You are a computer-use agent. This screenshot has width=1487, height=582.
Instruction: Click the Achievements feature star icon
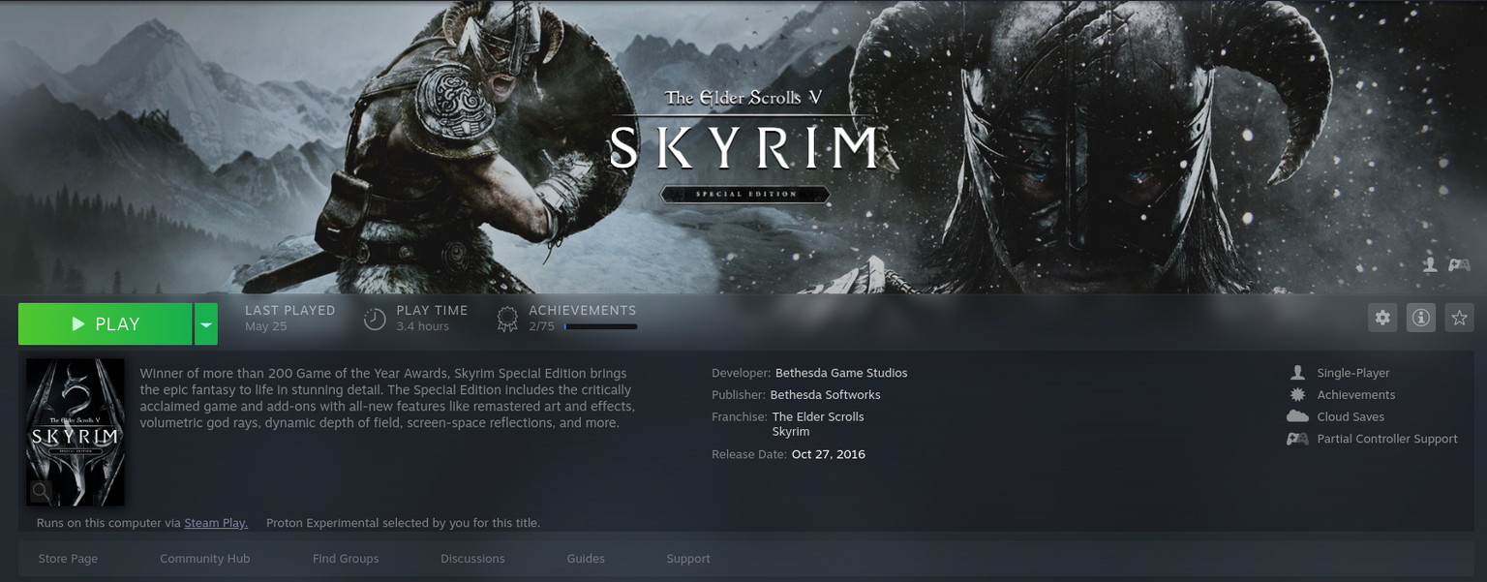pyautogui.click(x=1297, y=394)
